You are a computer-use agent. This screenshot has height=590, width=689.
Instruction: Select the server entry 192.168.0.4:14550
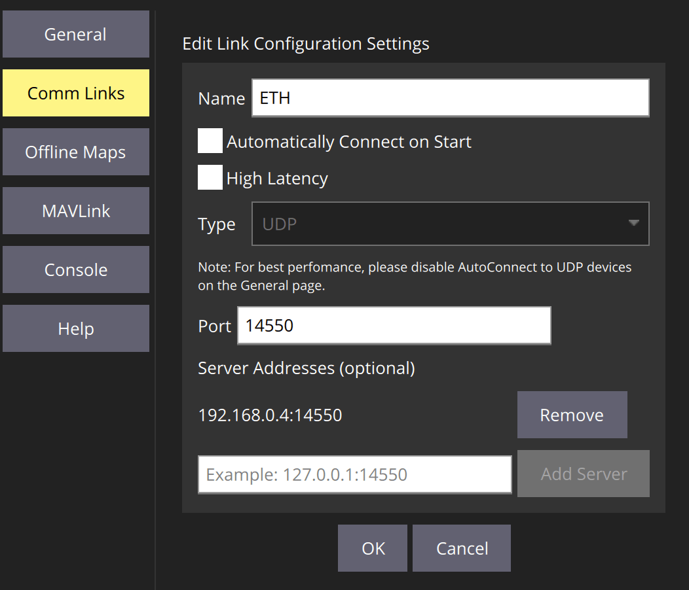270,414
